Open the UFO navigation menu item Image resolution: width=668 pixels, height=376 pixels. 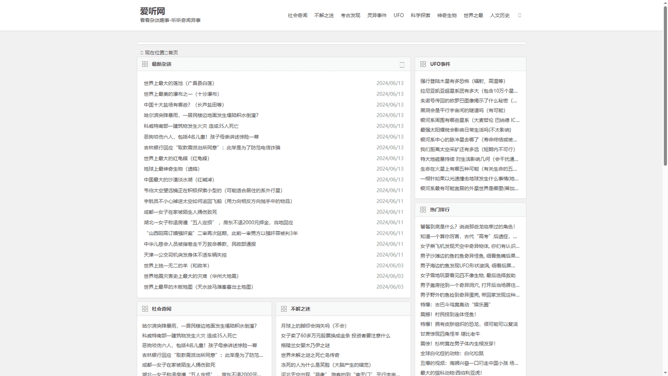coord(398,15)
